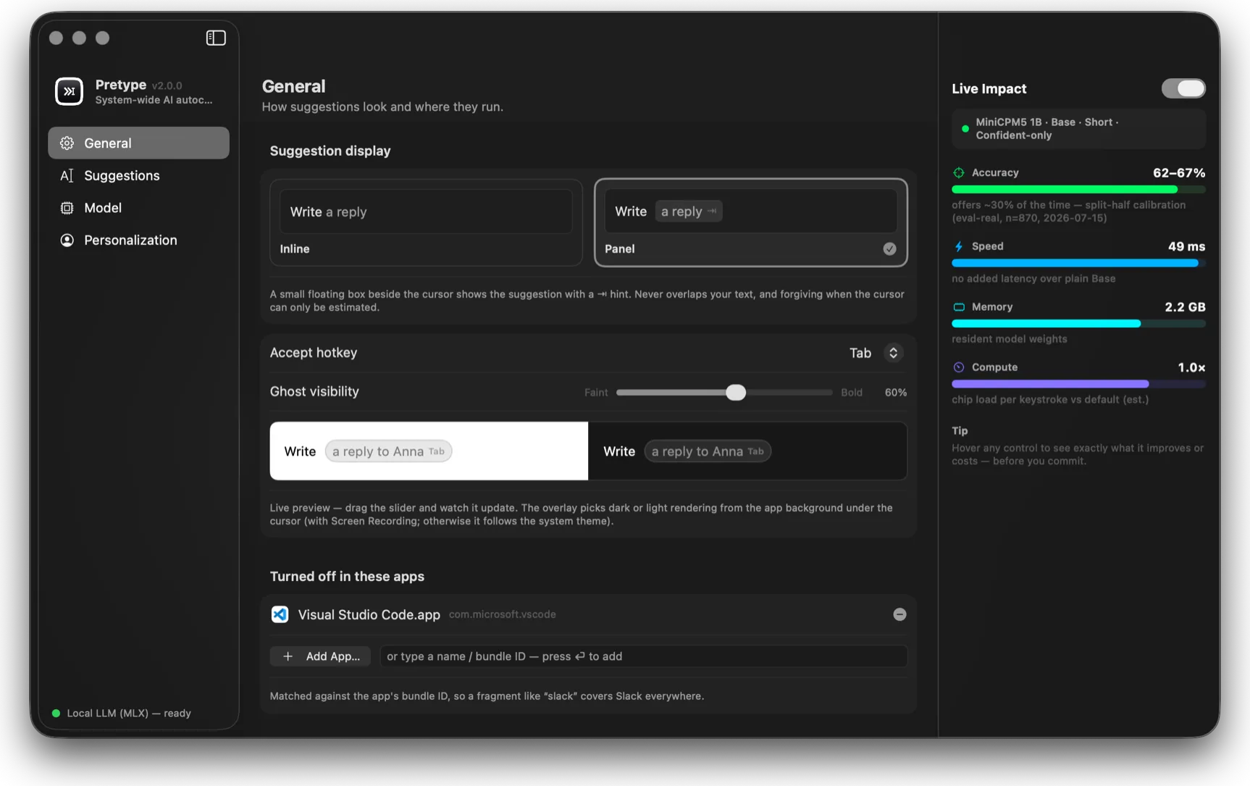This screenshot has width=1250, height=786.
Task: Click the Accuracy progress bar
Action: pyautogui.click(x=1078, y=189)
